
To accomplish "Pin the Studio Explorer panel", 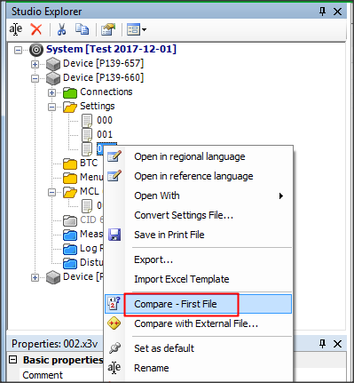I will click(x=322, y=12).
